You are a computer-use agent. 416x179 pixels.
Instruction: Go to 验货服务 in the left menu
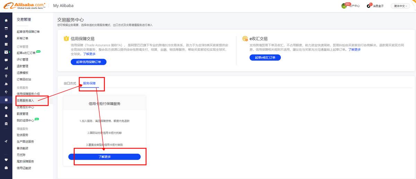pyautogui.click(x=23, y=135)
